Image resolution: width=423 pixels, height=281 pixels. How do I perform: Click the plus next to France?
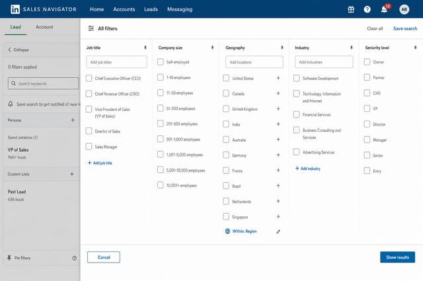coord(278,170)
